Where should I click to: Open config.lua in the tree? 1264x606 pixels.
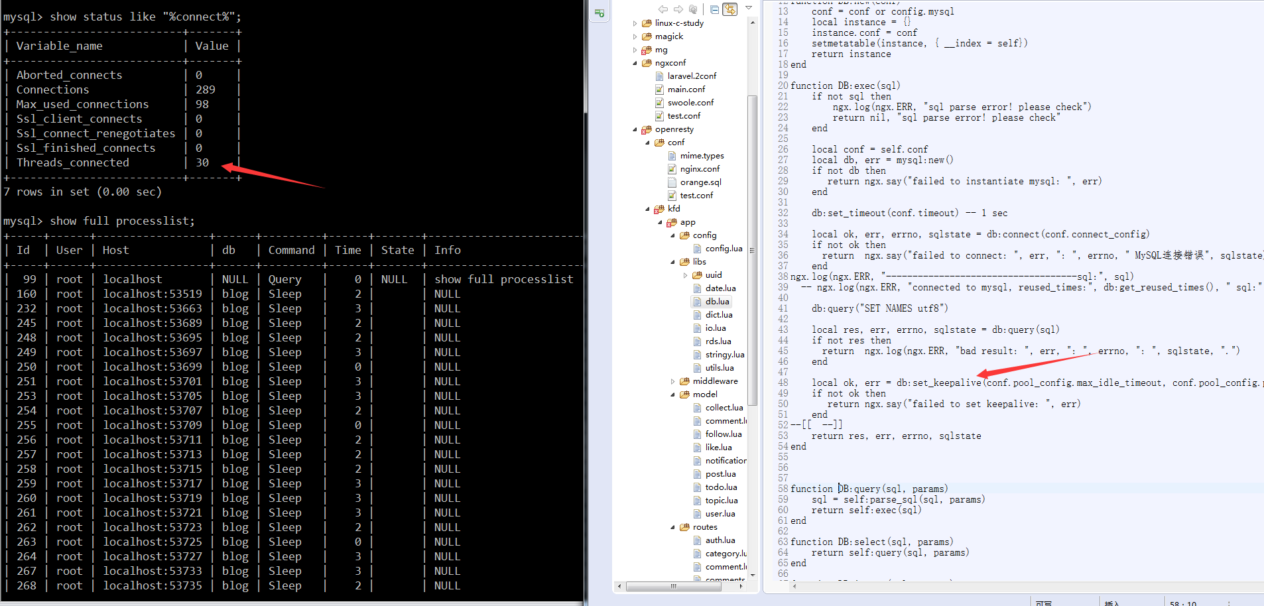coord(724,249)
